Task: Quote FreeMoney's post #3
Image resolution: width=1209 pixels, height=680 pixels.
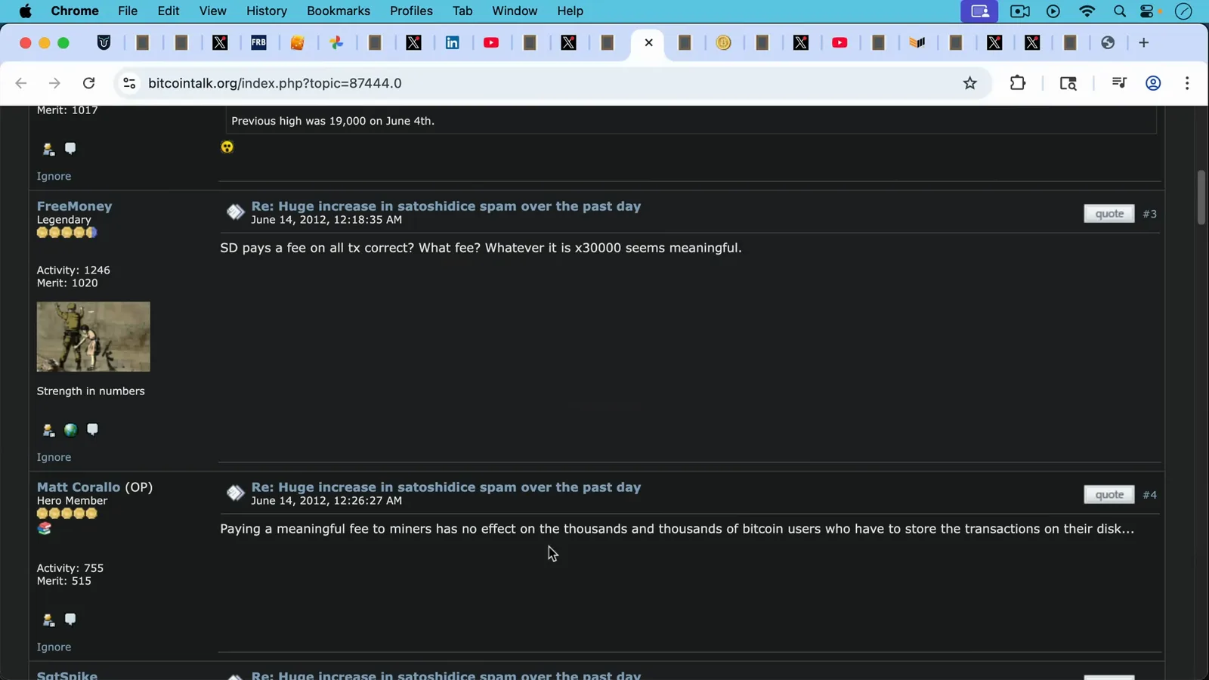Action: coord(1109,214)
